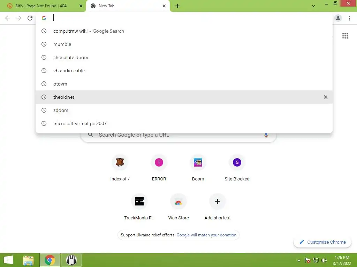Pick the chocolate doom suggestion
Viewport: 357px width, 267px height.
click(184, 57)
